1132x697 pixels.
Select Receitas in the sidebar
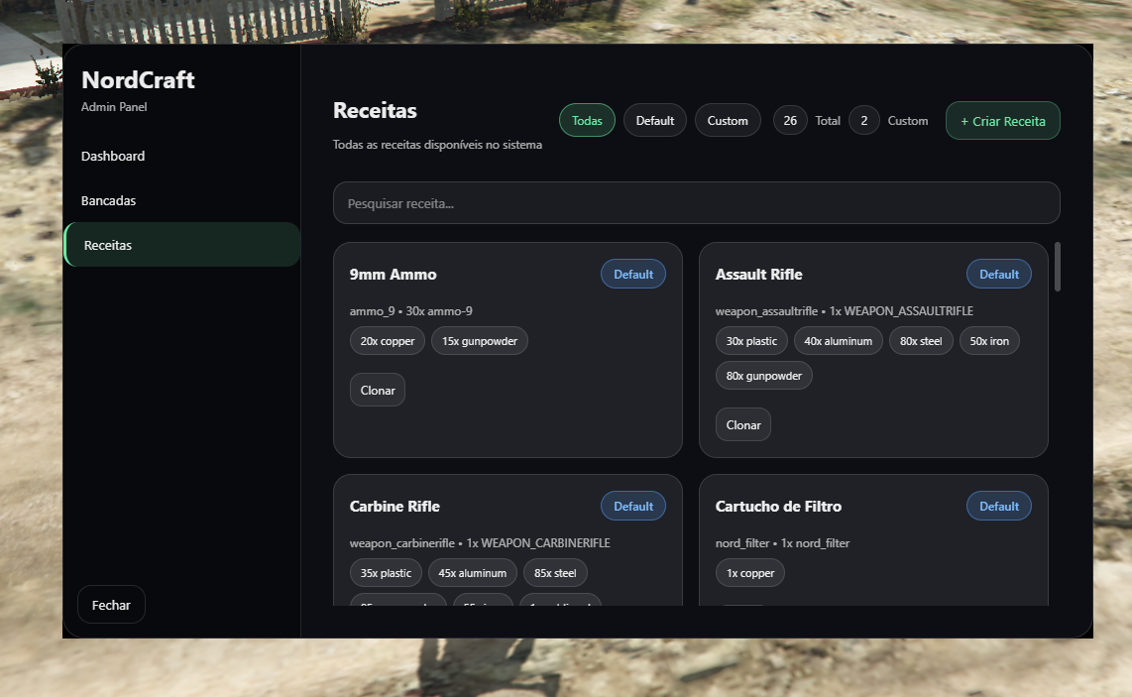[x=181, y=245]
